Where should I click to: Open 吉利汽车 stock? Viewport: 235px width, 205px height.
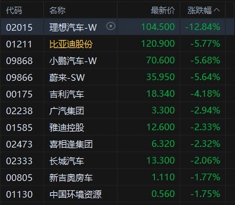[67, 94]
